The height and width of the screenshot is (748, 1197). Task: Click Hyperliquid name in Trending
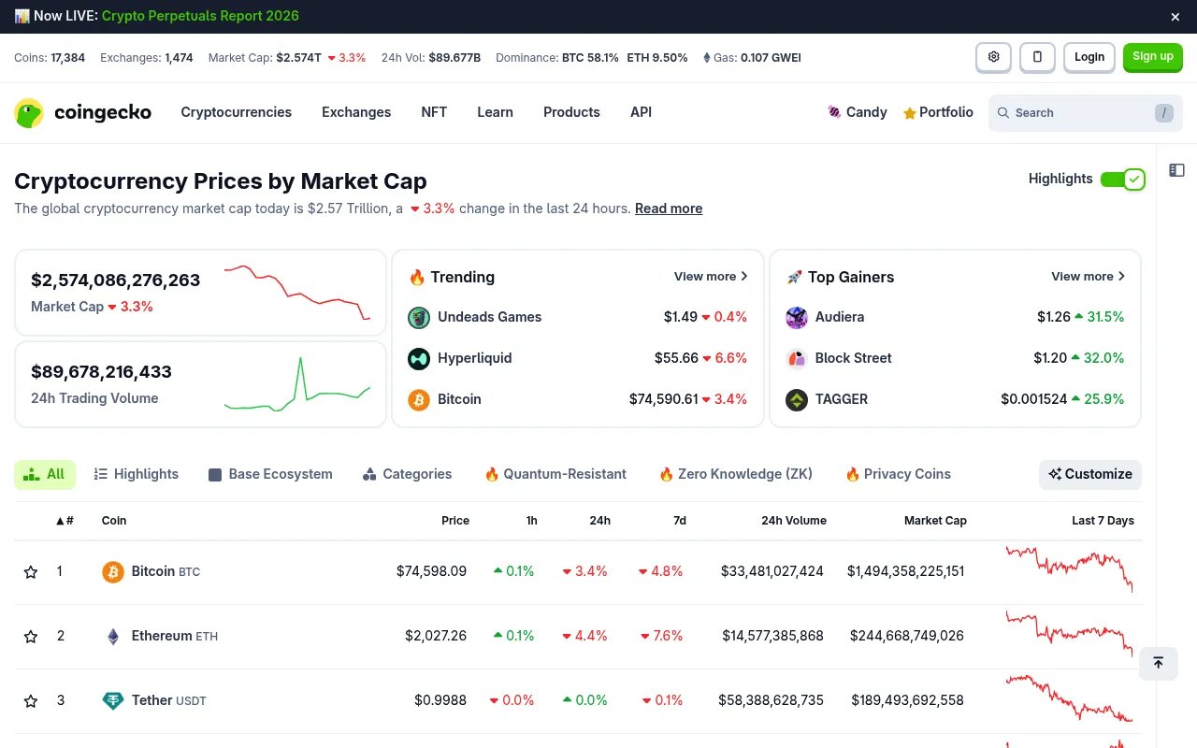point(475,358)
